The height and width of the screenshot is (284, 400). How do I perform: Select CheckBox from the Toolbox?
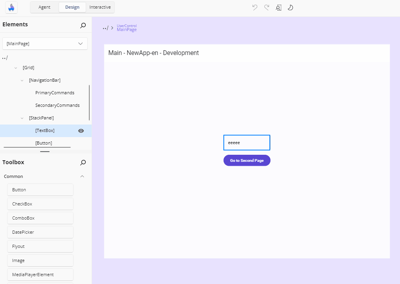click(40, 204)
